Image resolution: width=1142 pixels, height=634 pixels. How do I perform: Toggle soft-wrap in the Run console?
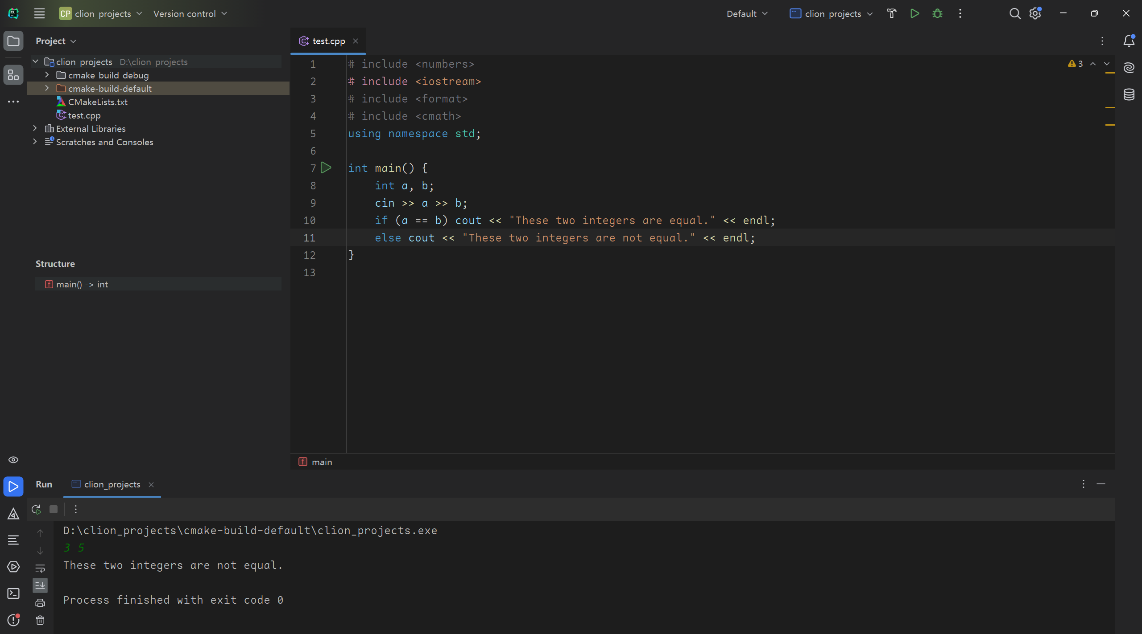click(40, 568)
